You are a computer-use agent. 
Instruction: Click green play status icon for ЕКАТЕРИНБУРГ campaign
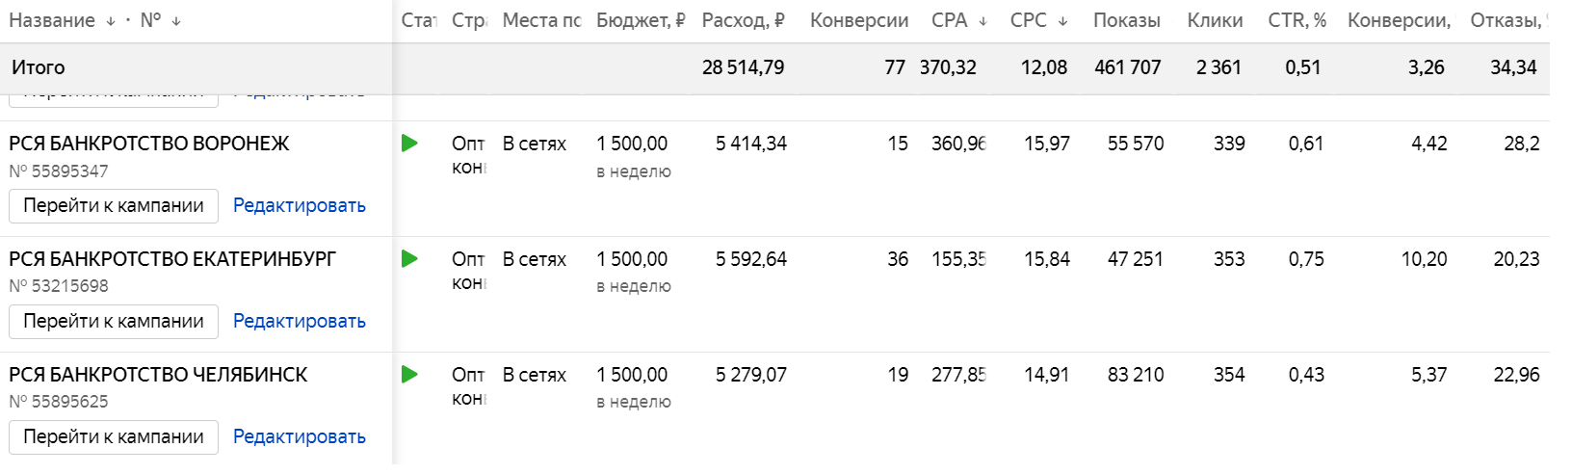(409, 259)
